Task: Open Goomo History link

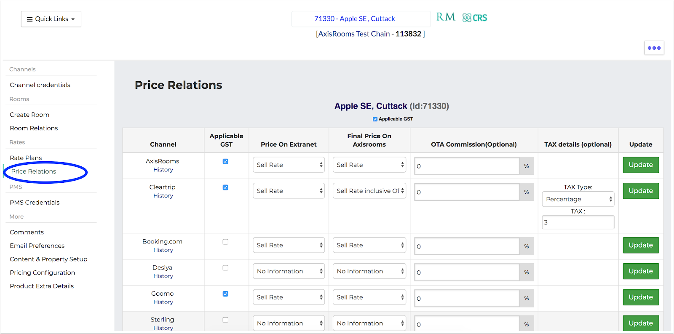Action: [163, 302]
